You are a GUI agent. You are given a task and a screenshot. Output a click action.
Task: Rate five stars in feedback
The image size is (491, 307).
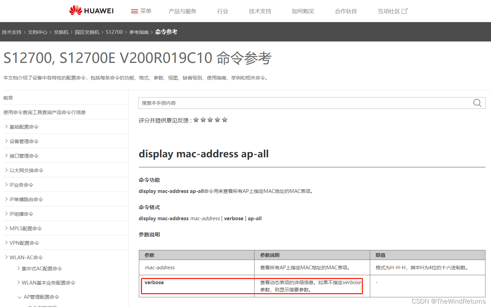tap(225, 120)
